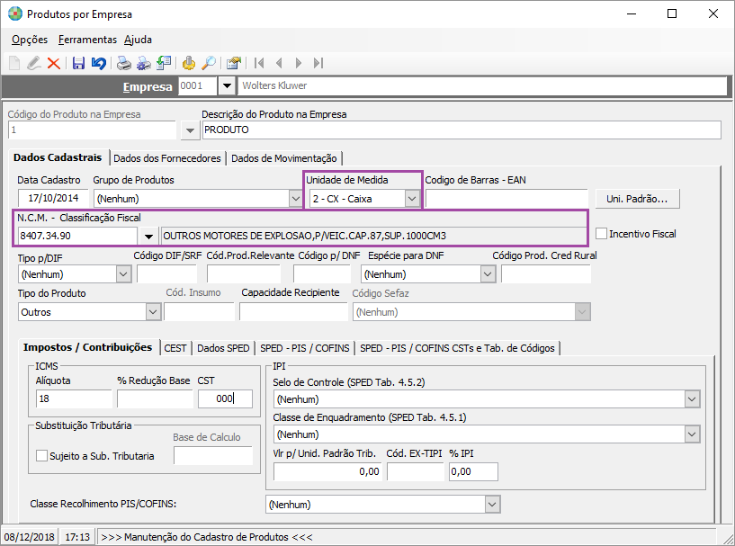Save the product with the floppy disk icon

[x=78, y=63]
